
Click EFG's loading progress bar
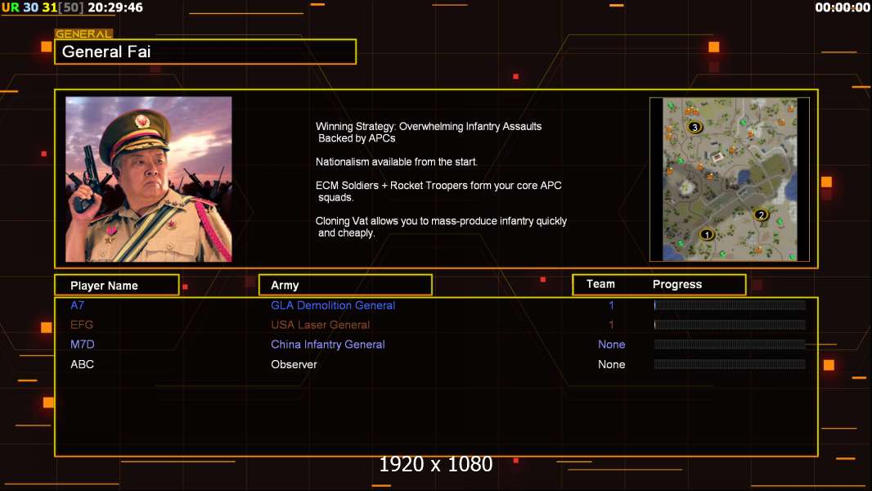click(730, 325)
